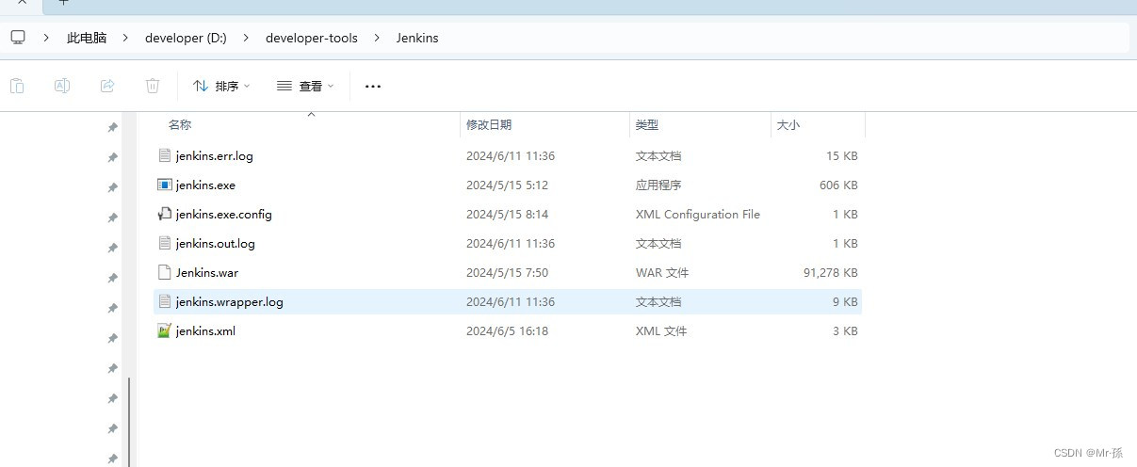Image resolution: width=1137 pixels, height=467 pixels.
Task: Select the jenkins.out.log file icon
Action: coord(165,243)
